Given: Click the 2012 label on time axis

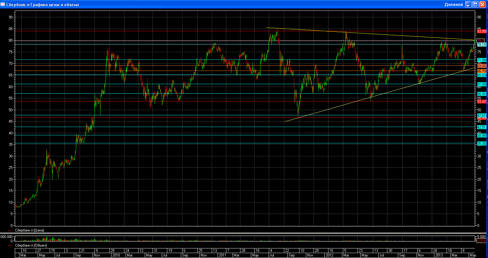Looking at the screenshot, I should point(329,255).
